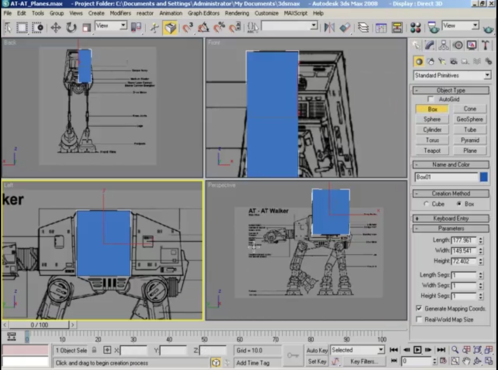
Task: Open the Curve Editor toolbar icon
Action: (x=381, y=28)
